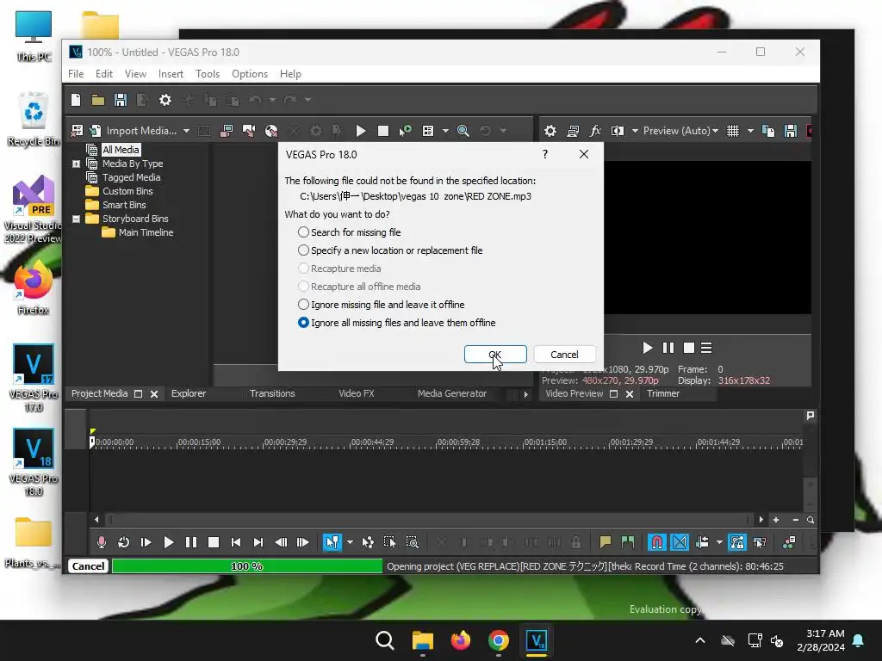Image resolution: width=882 pixels, height=661 pixels.
Task: Open the Tools menu
Action: [208, 74]
